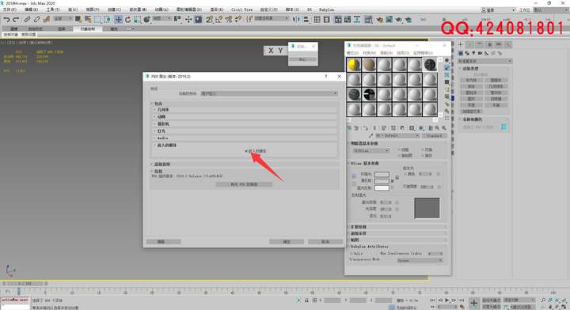The width and height of the screenshot is (570, 310).
Task: Open the 文件(F) menu
Action: tap(9, 9)
